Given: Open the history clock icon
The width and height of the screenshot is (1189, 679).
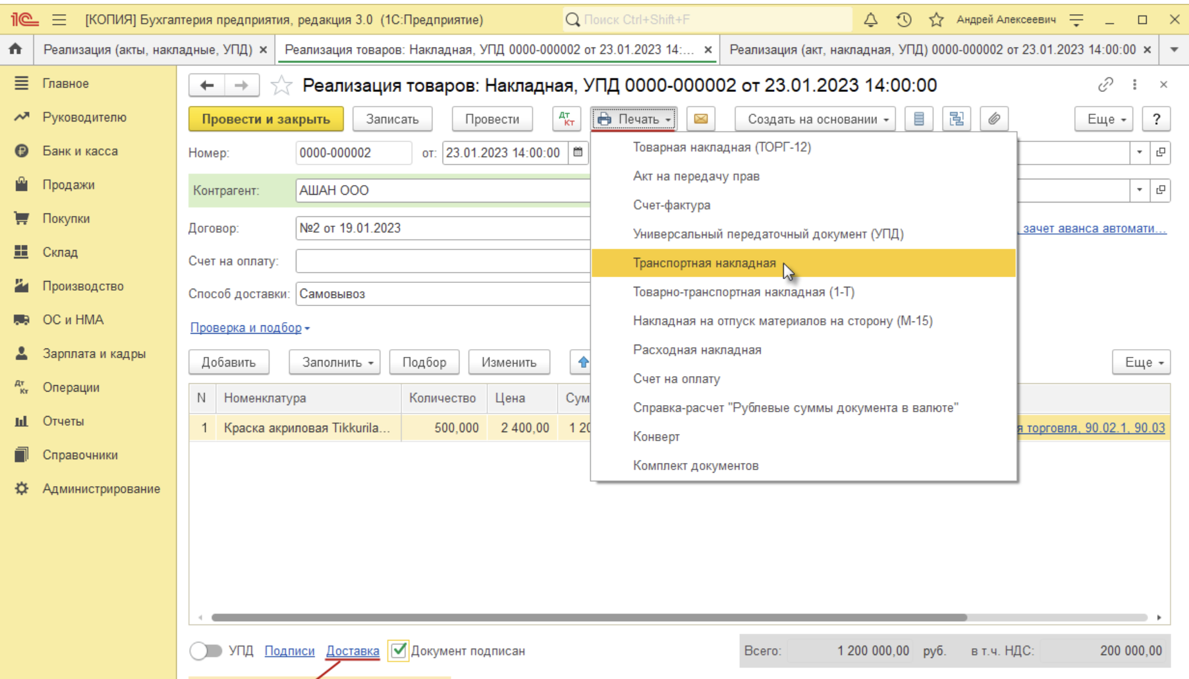Looking at the screenshot, I should coord(903,20).
